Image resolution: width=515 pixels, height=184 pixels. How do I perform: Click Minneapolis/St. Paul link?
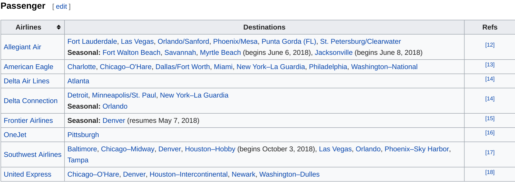[x=124, y=95]
